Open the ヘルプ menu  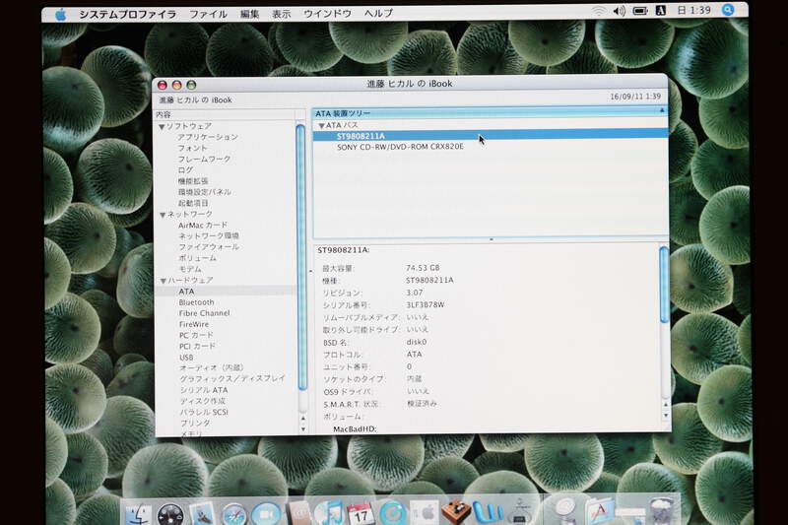coord(378,14)
